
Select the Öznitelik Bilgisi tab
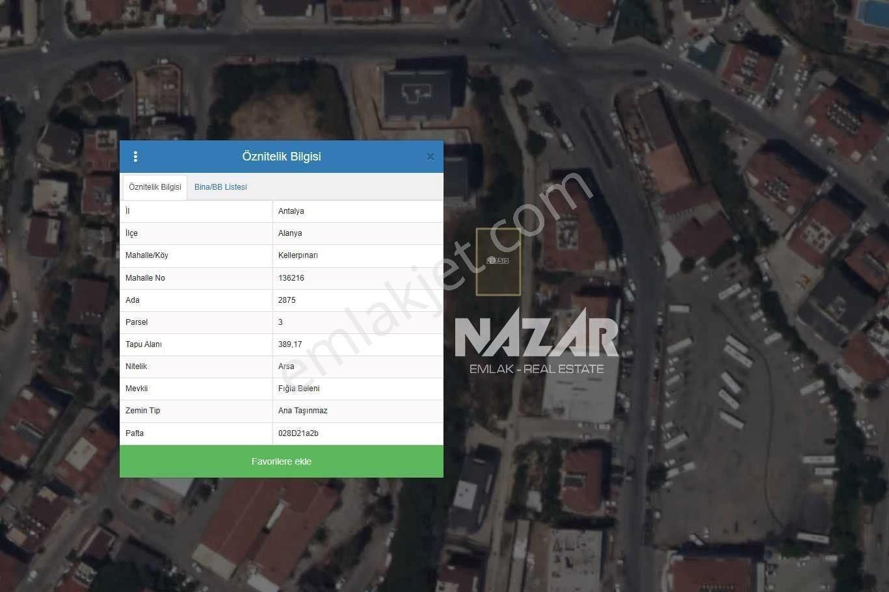point(155,187)
